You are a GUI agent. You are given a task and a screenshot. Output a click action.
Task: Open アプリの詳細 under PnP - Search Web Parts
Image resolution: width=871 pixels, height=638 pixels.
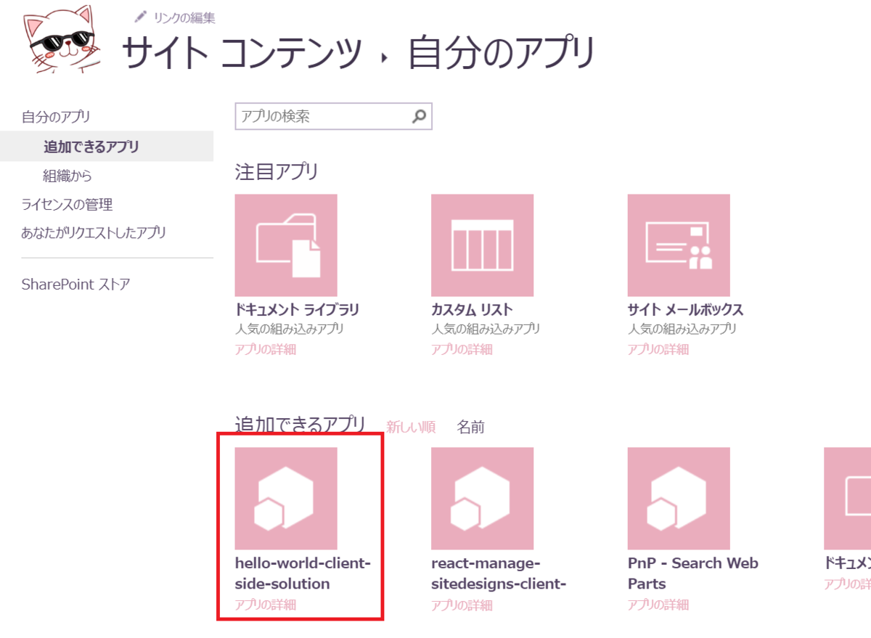(x=658, y=605)
